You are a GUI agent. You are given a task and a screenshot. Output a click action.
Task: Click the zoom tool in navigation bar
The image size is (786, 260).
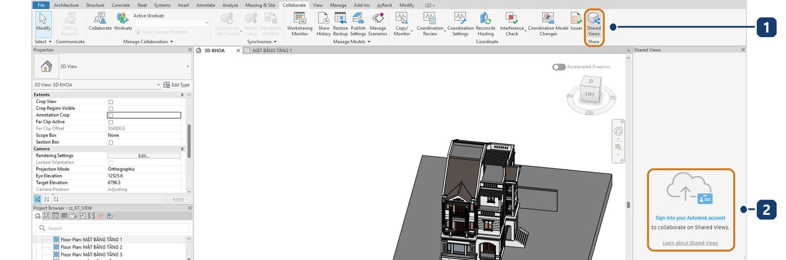tap(618, 148)
